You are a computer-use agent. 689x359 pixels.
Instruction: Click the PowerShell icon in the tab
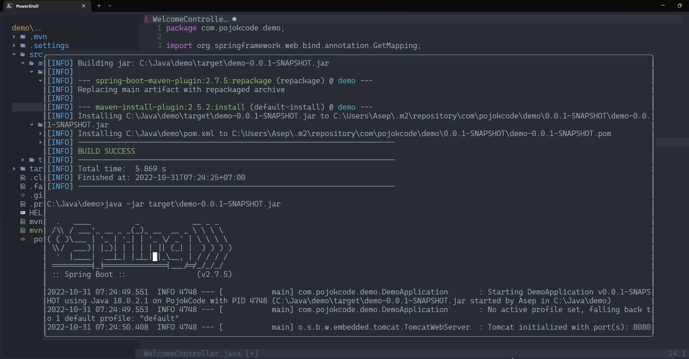[x=9, y=6]
